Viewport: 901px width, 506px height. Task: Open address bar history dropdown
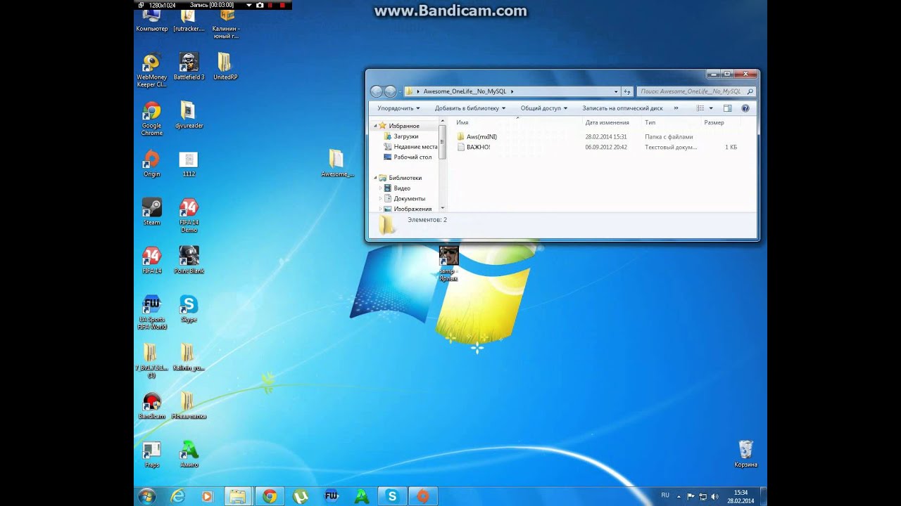(x=616, y=91)
